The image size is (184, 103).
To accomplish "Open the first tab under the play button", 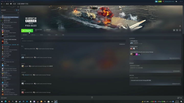I will 25,35.
